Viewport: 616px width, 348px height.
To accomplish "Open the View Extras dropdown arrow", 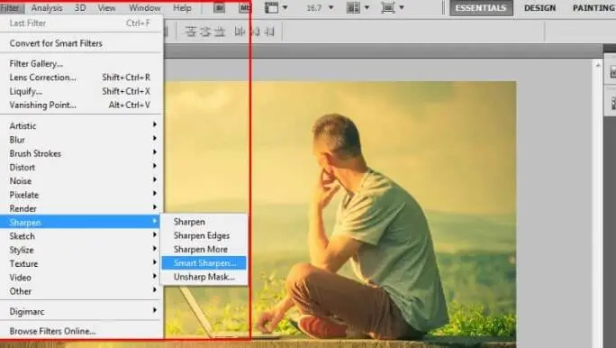I will [285, 7].
